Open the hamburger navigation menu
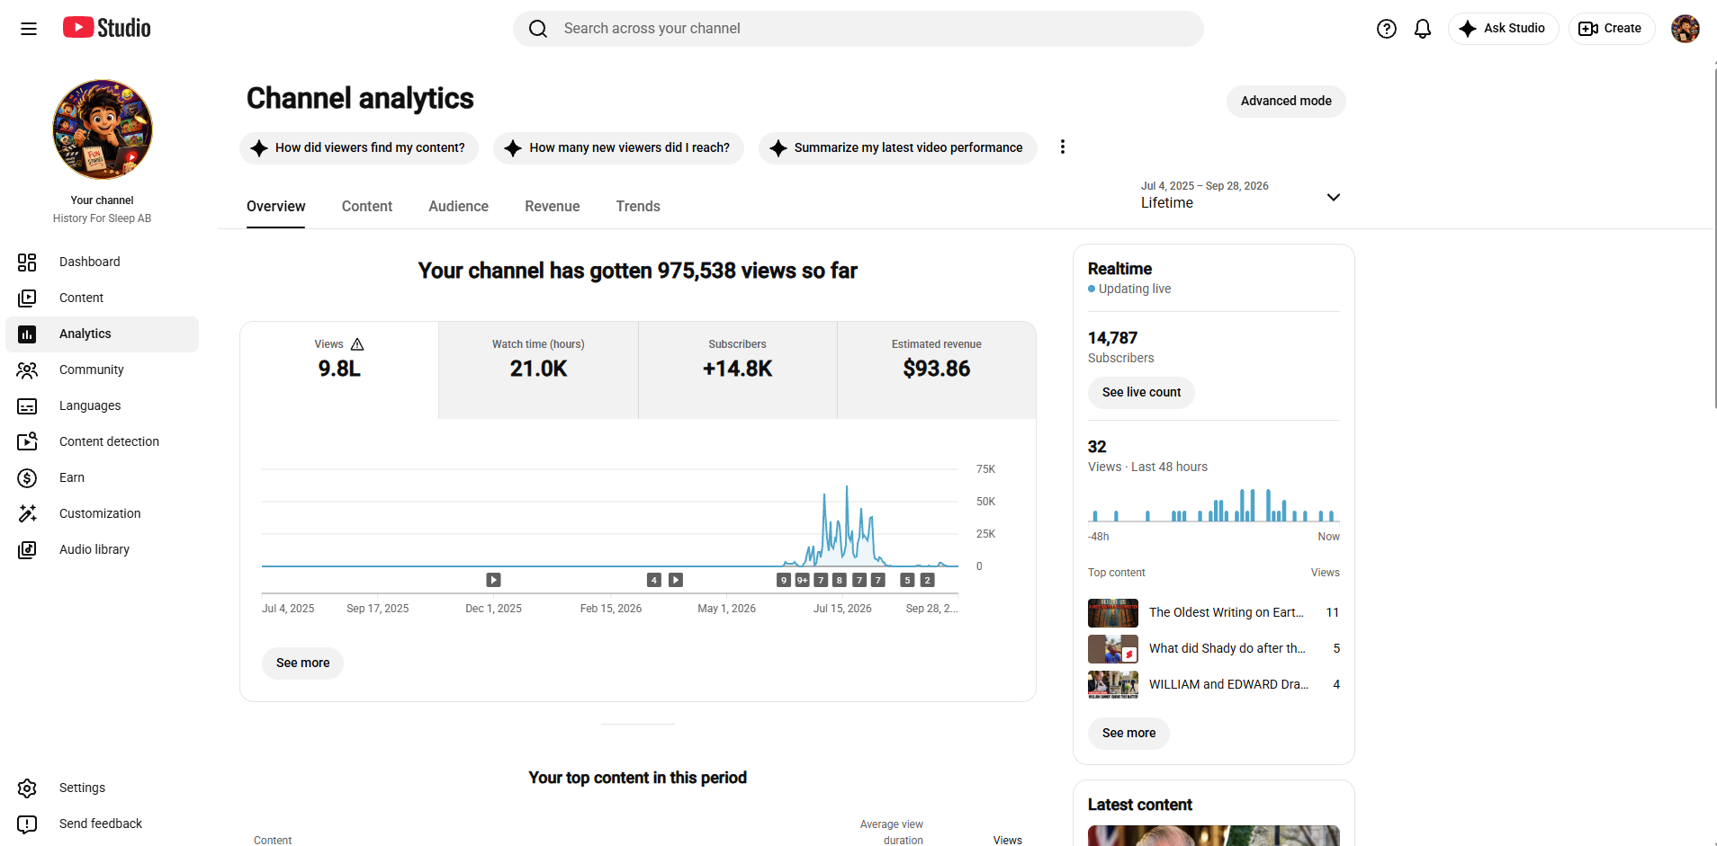The height and width of the screenshot is (846, 1717). (29, 29)
